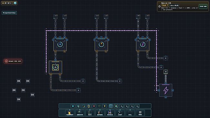Click the adder's orange R output port

pyautogui.click(x=65, y=51)
